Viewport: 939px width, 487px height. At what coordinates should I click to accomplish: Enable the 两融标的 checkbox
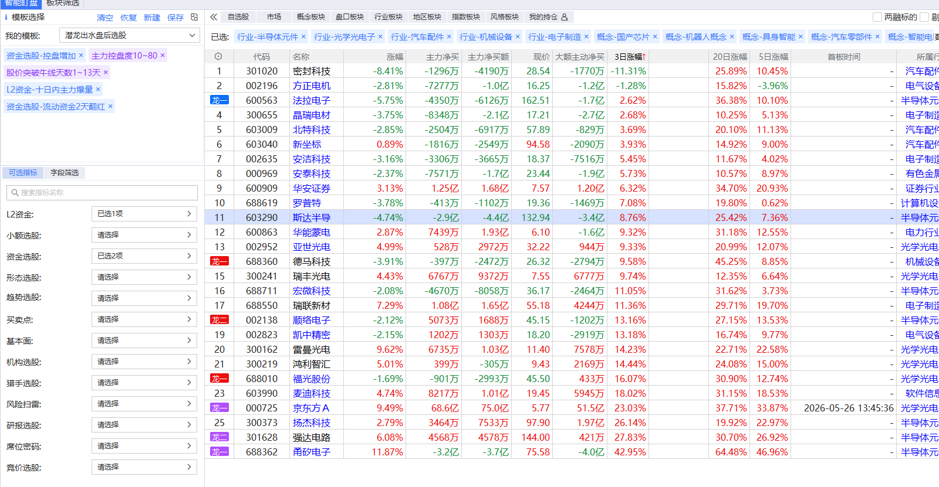click(x=877, y=17)
